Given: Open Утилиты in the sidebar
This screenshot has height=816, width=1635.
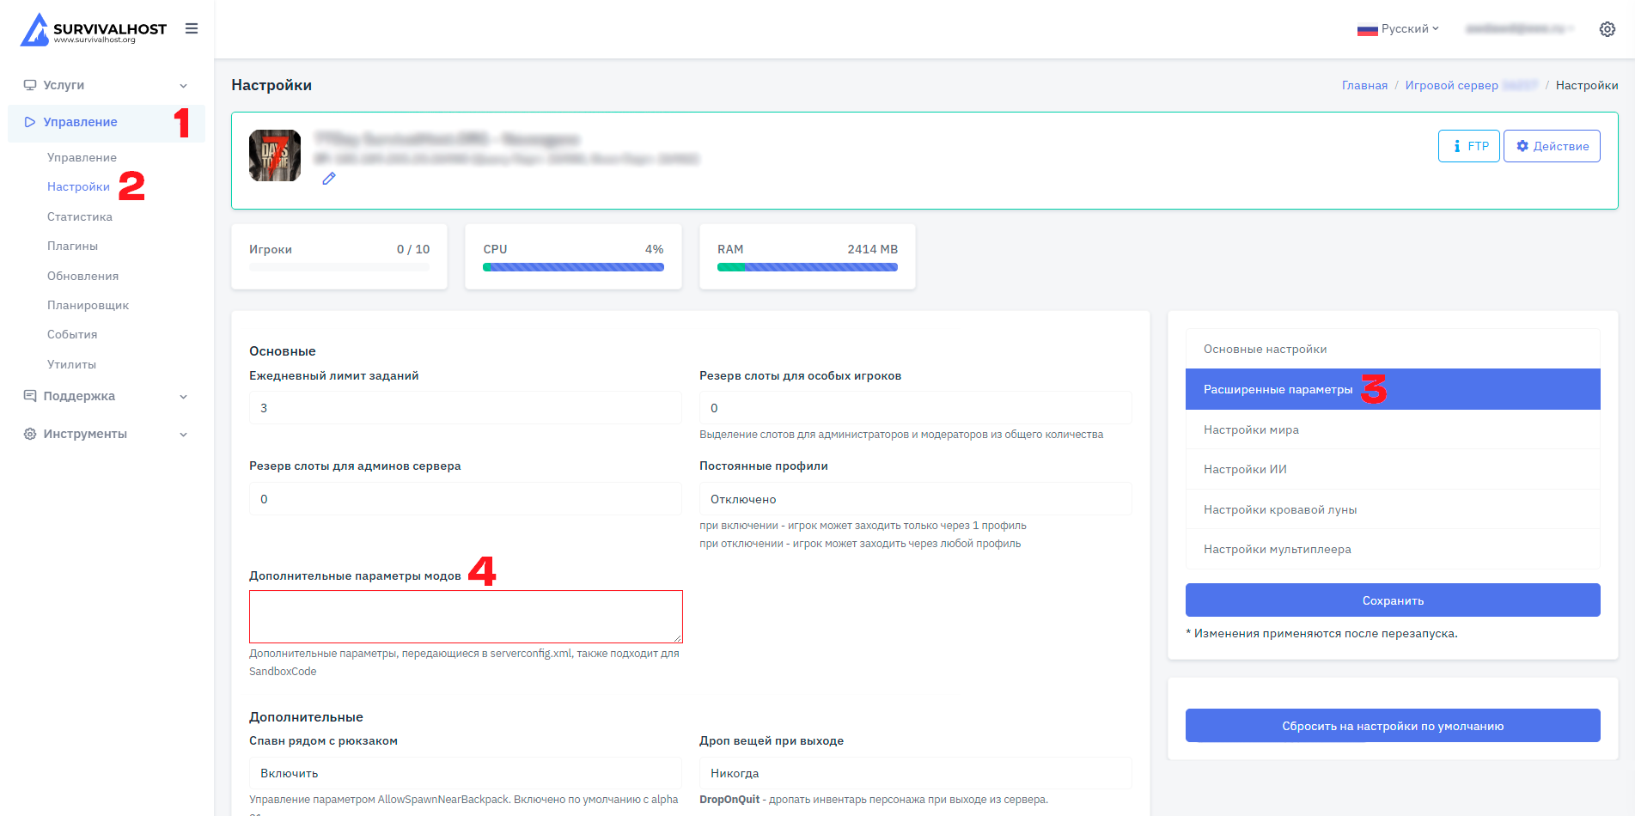Looking at the screenshot, I should click(x=71, y=364).
